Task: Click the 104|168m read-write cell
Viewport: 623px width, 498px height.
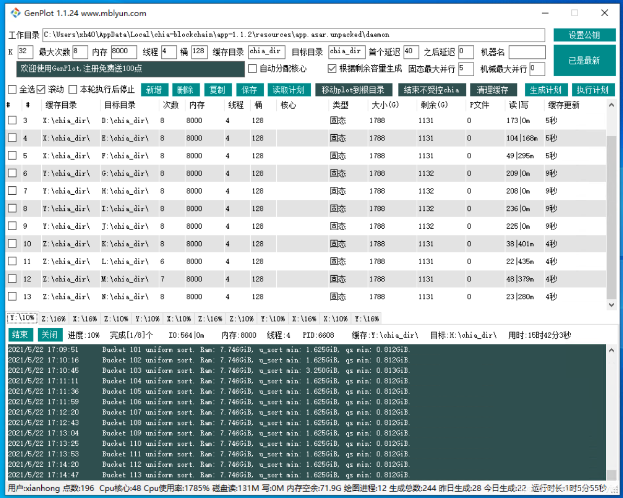Action: pos(522,138)
